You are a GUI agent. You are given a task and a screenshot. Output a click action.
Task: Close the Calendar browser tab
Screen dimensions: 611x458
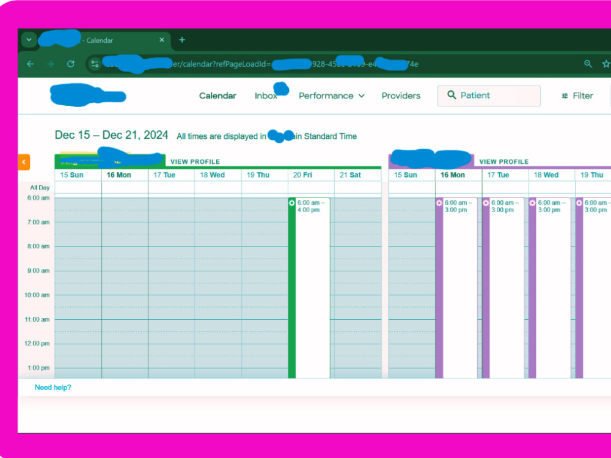[x=162, y=40]
